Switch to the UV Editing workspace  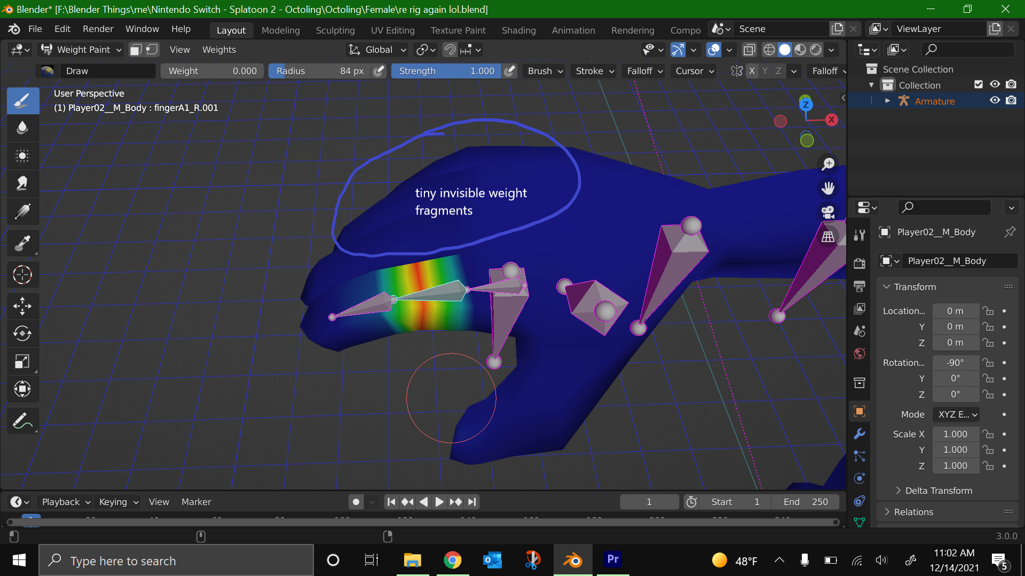click(393, 30)
